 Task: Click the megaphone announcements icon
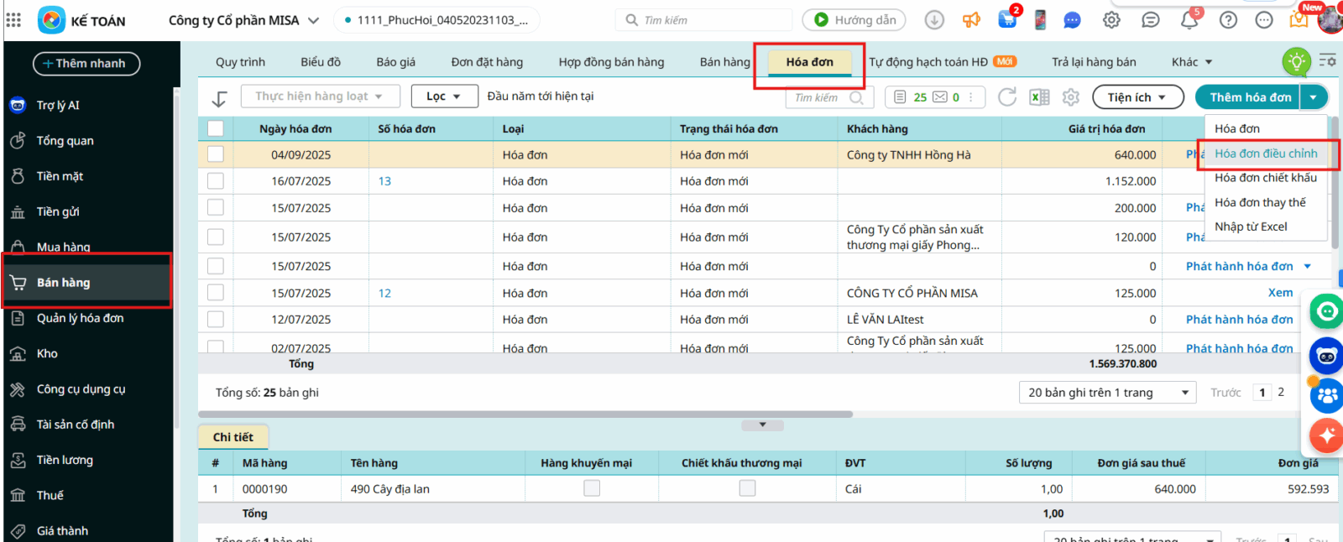tap(971, 20)
